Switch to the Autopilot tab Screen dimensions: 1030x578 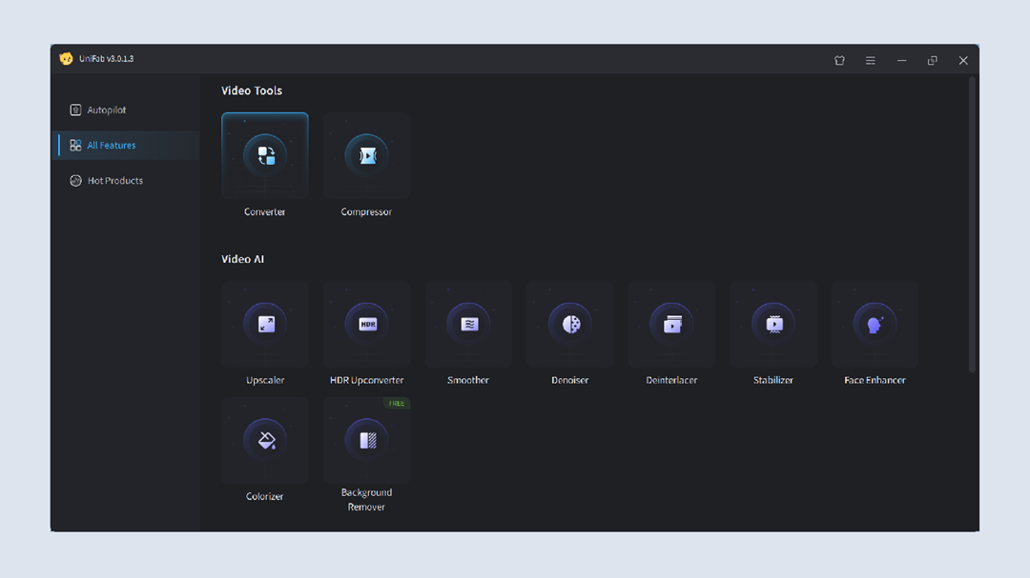106,110
